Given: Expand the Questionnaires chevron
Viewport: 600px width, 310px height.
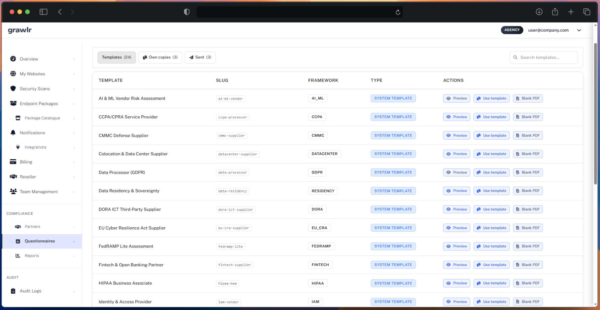Looking at the screenshot, I should coord(74,241).
